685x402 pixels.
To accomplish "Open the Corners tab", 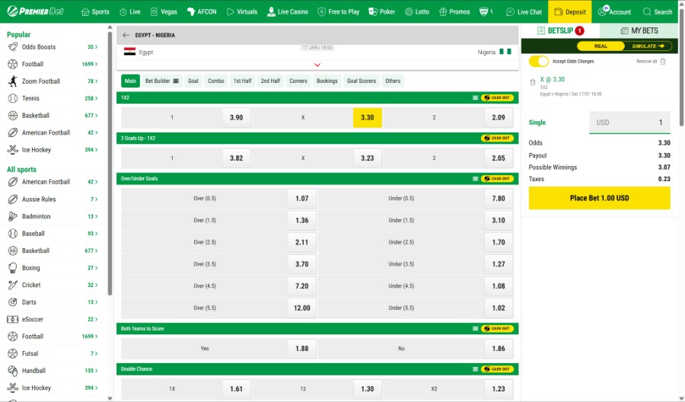I will [298, 81].
